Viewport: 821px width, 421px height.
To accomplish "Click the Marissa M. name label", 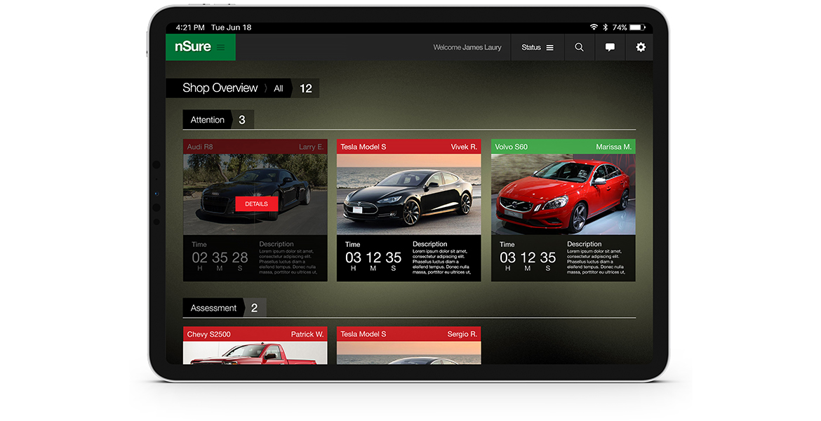I will coord(614,147).
